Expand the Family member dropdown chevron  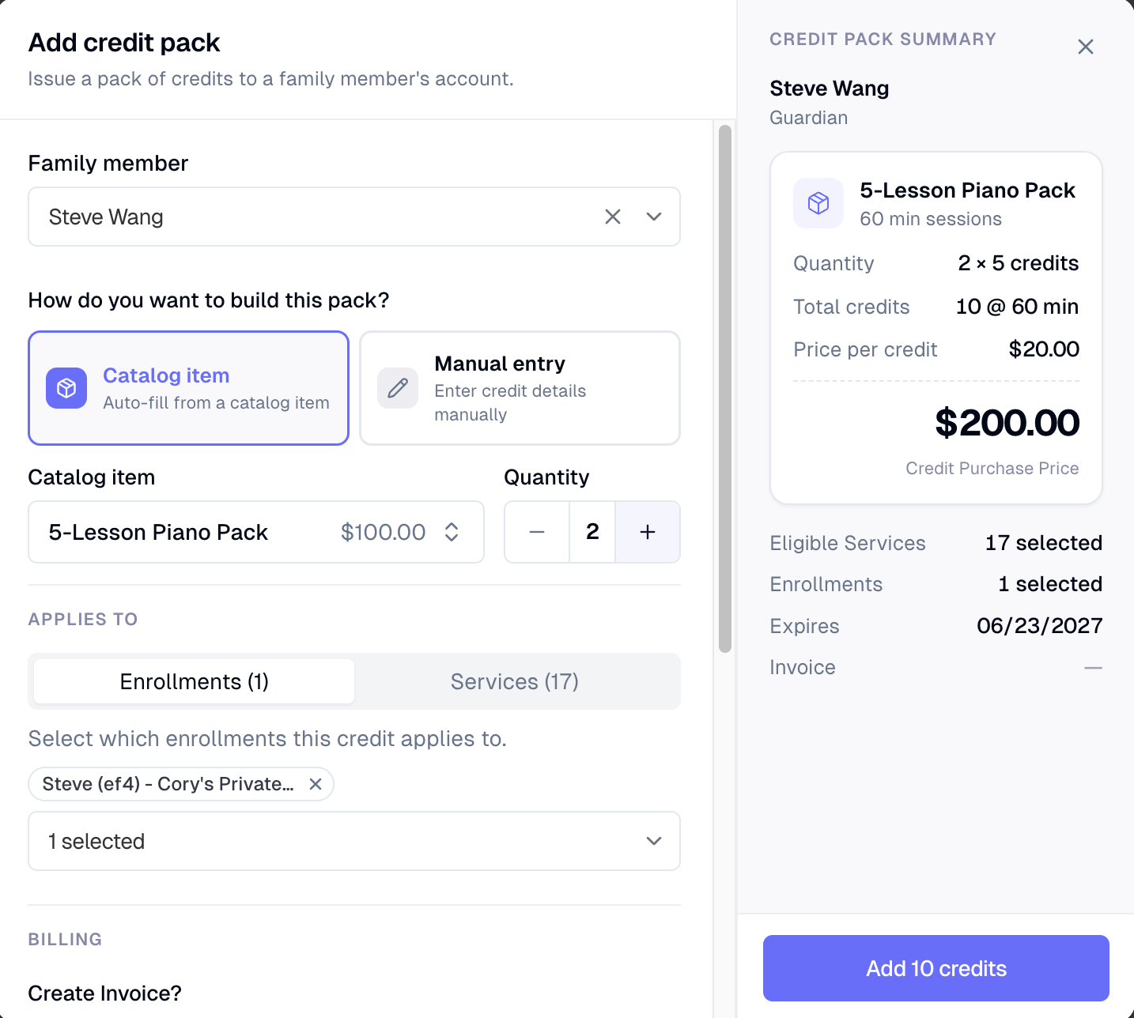654,217
